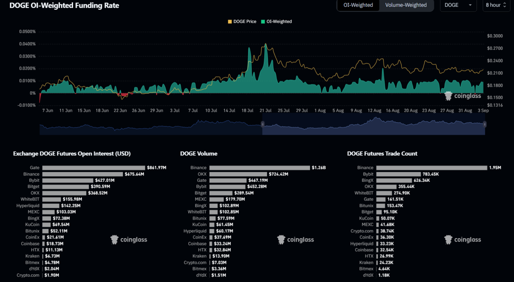
Task: Click left handle of the range slider
Action: (x=263, y=124)
